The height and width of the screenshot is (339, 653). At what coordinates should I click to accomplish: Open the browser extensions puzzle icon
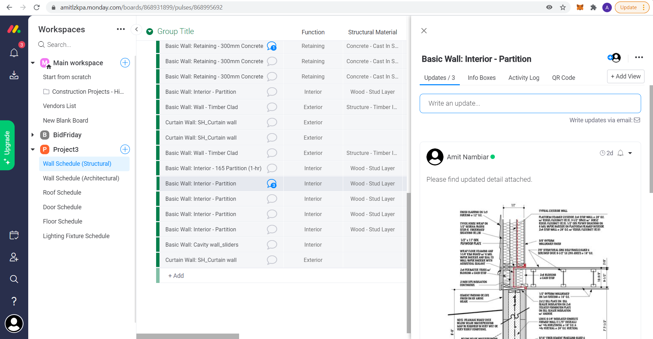pos(593,7)
